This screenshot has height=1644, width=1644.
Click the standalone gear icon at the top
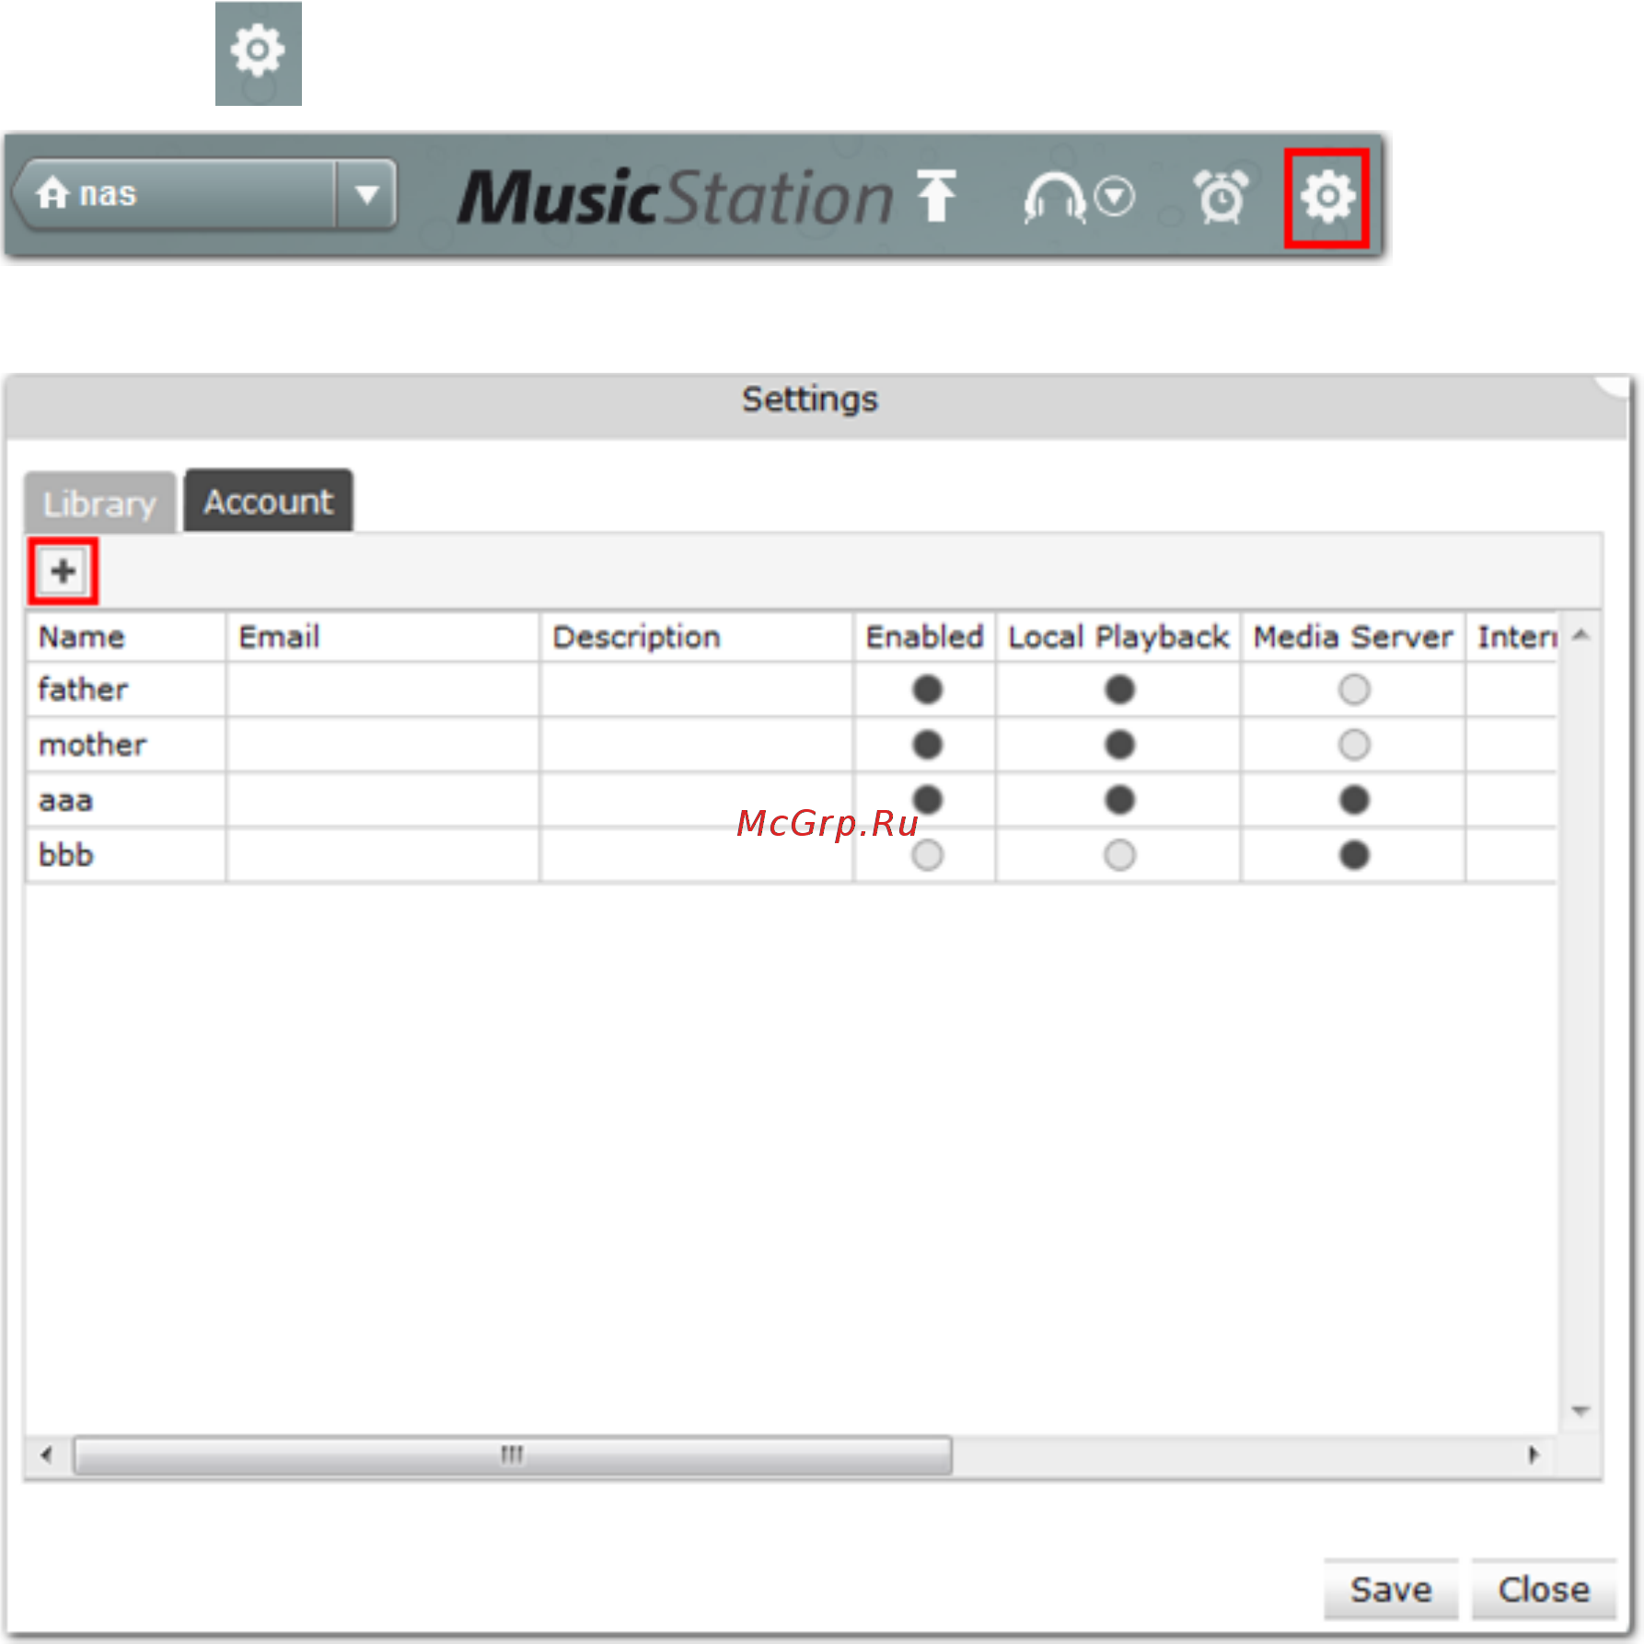pyautogui.click(x=258, y=52)
